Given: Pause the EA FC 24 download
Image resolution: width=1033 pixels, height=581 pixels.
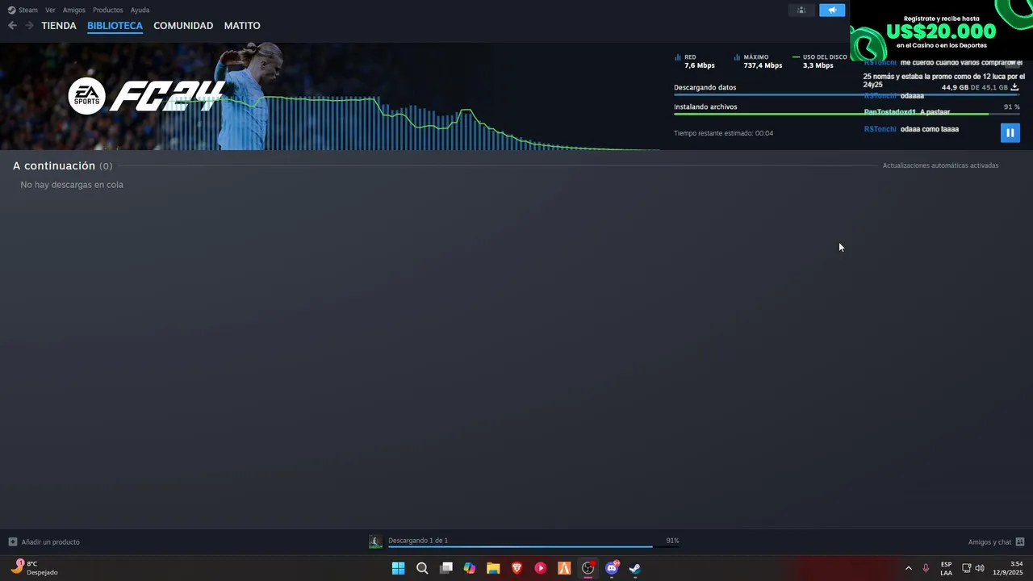Looking at the screenshot, I should [1010, 132].
